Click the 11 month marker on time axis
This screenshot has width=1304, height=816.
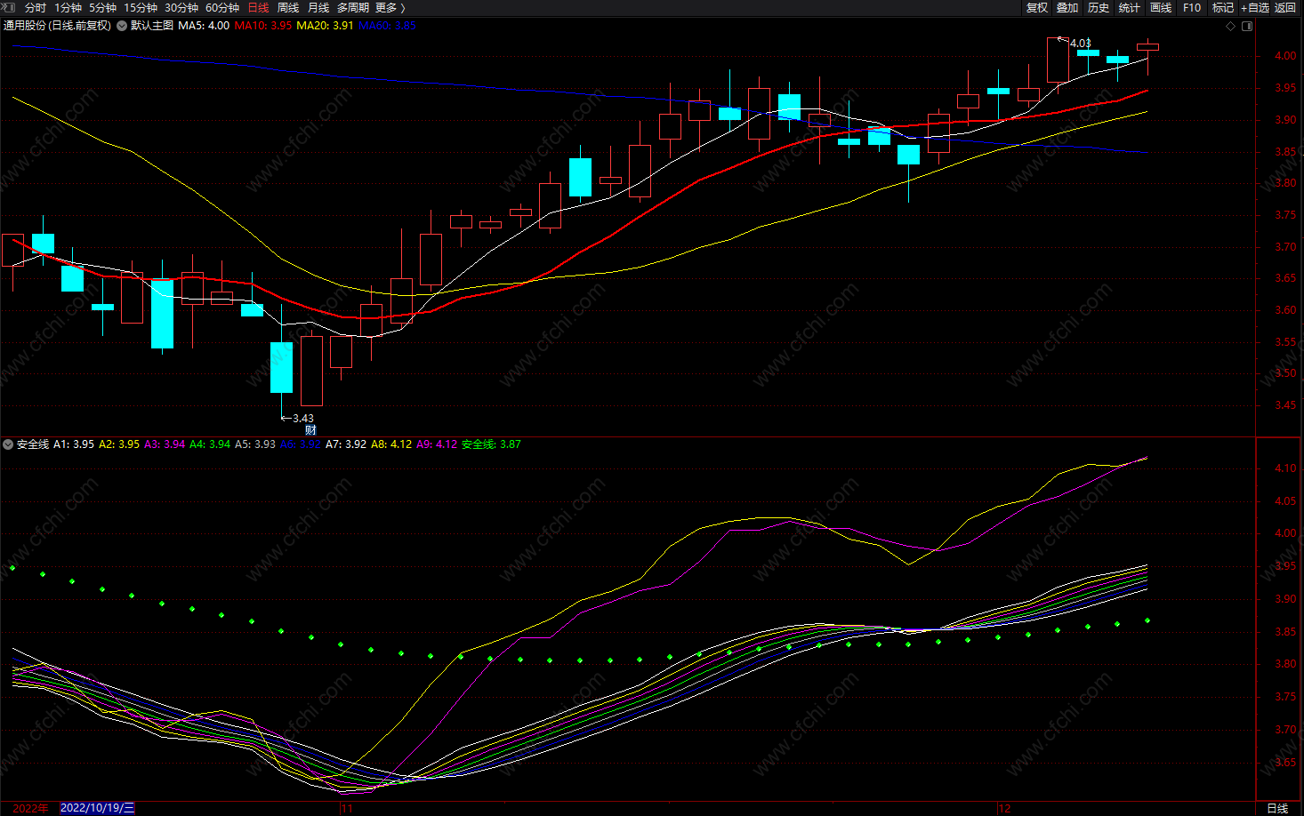click(x=347, y=808)
